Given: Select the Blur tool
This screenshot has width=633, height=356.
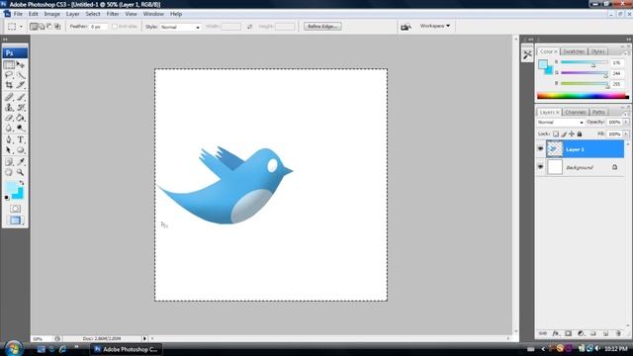Looking at the screenshot, I should pyautogui.click(x=9, y=128).
